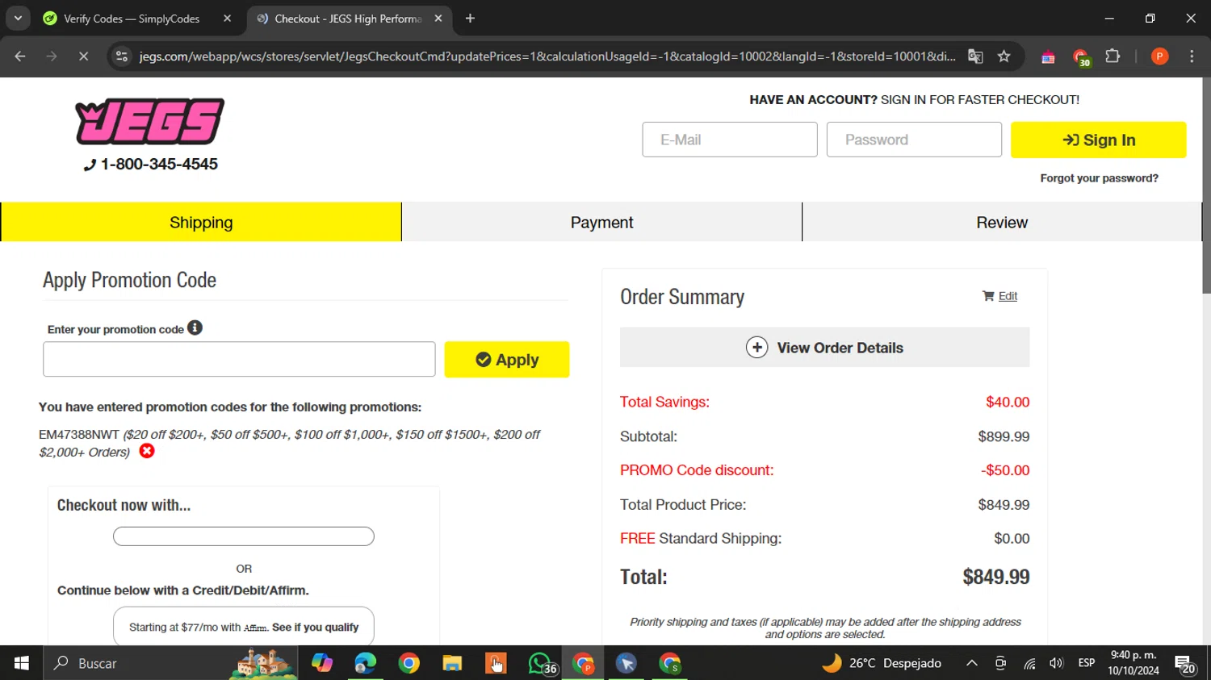
Task: Click the translate page icon
Action: tap(975, 56)
